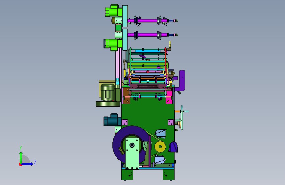Click the blue Z axis arrow of the triad
Viewport: 285px width, 185px height.
pyautogui.click(x=27, y=164)
